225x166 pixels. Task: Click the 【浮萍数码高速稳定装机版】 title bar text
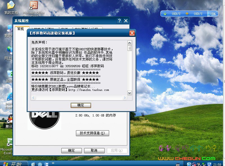(x=52, y=33)
